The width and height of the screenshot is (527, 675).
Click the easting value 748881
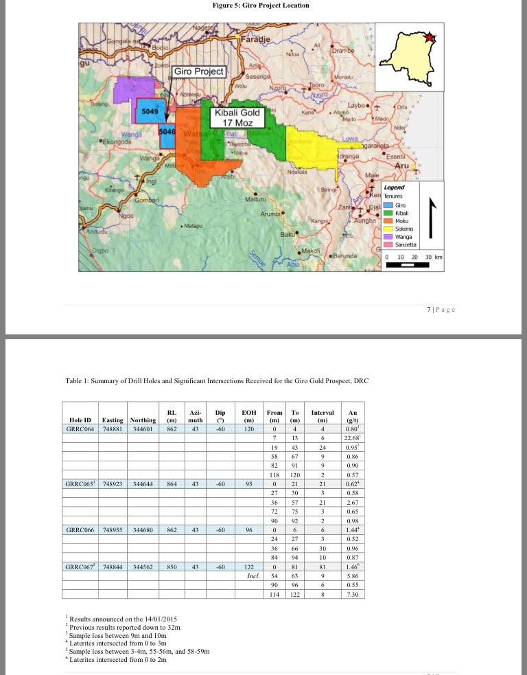(x=113, y=428)
